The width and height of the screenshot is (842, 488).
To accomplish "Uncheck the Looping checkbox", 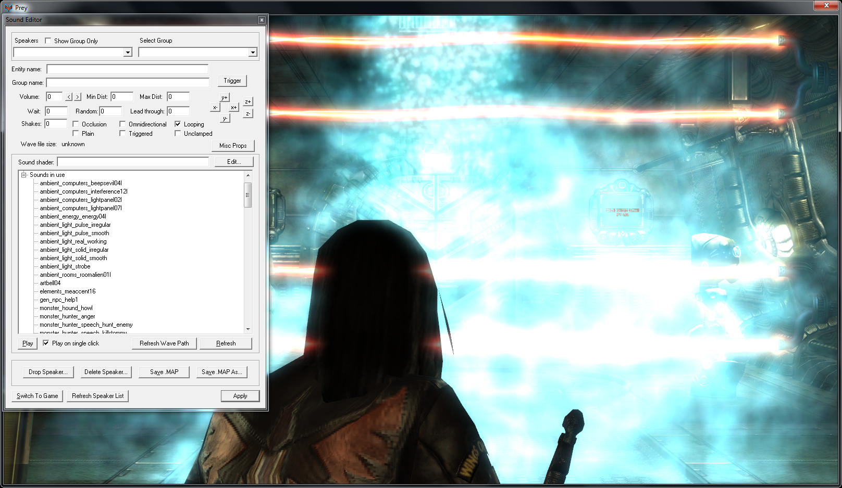I will 178,124.
